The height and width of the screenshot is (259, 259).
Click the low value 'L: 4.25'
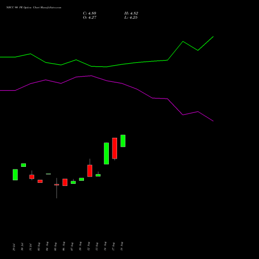click(x=131, y=18)
